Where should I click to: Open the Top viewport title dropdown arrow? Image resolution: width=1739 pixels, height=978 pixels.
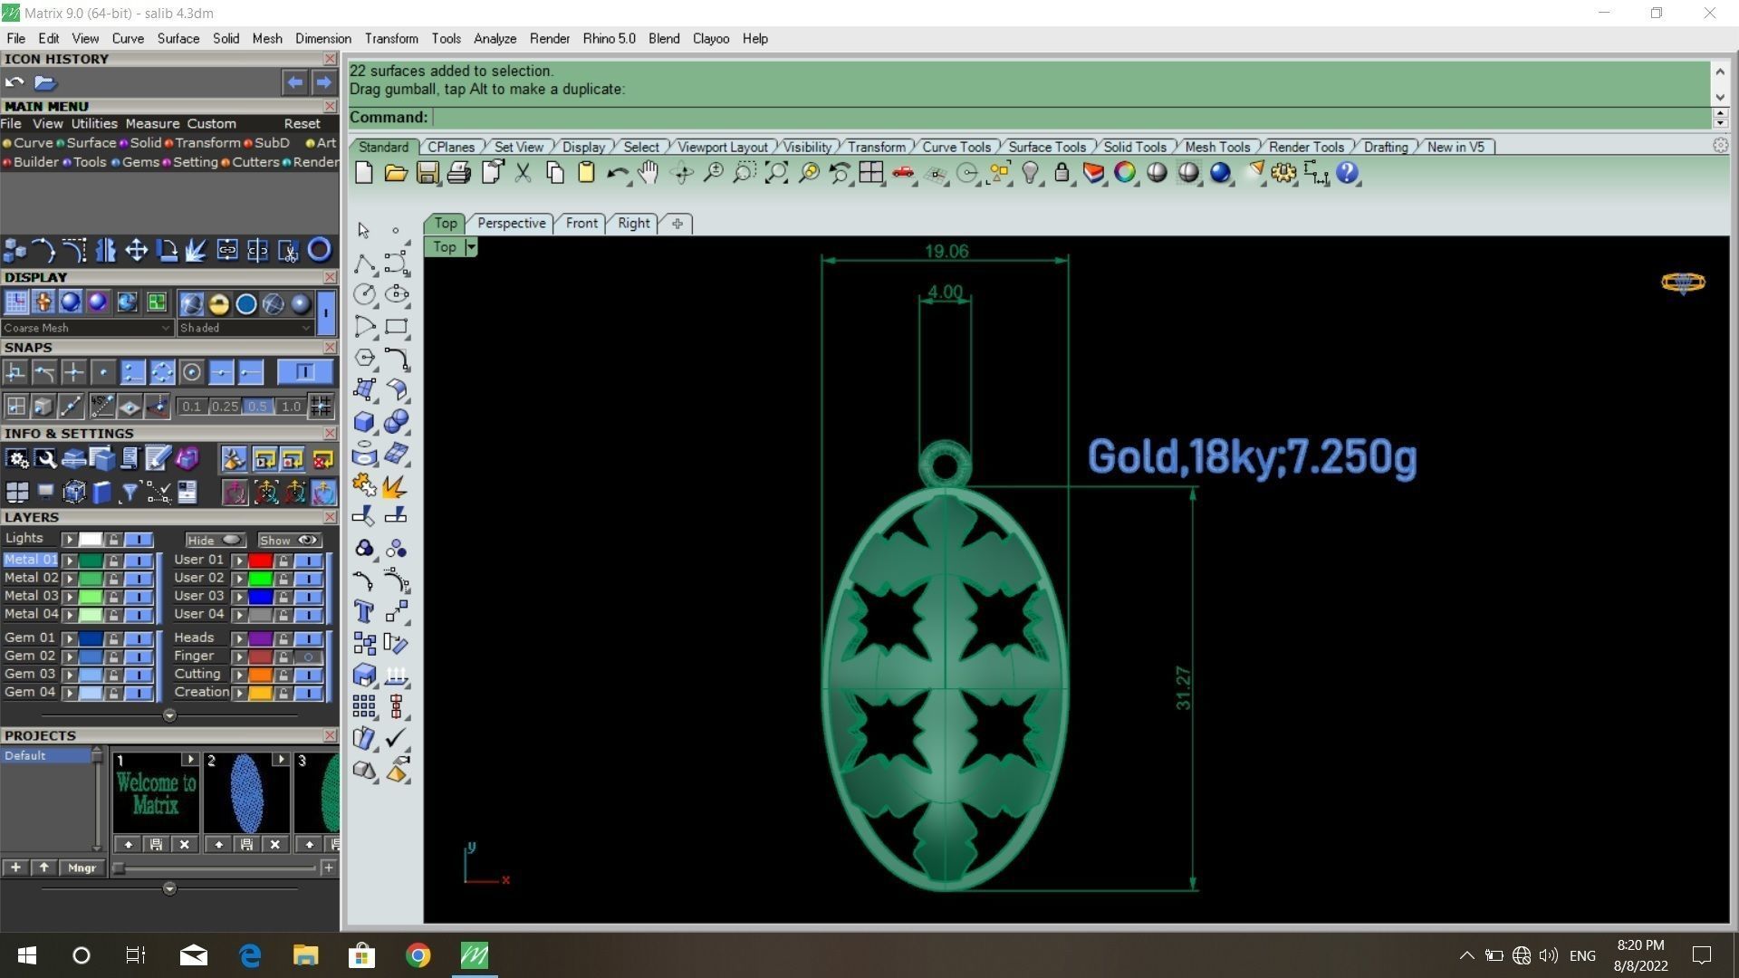click(470, 247)
